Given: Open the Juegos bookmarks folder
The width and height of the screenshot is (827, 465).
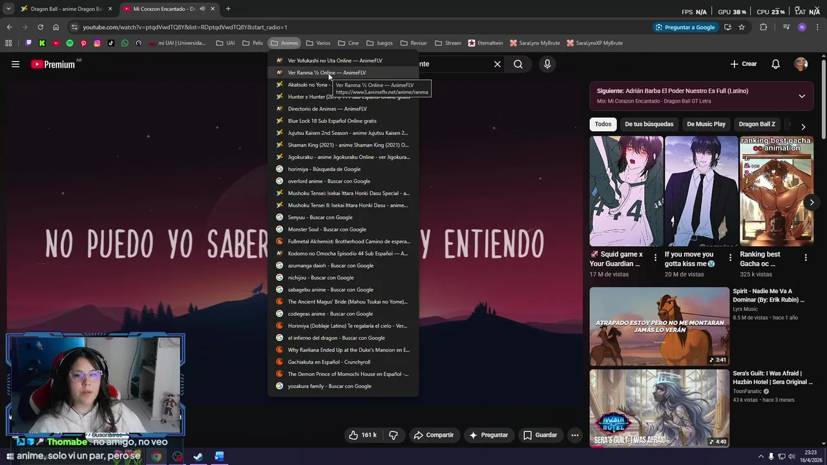Looking at the screenshot, I should click(379, 43).
